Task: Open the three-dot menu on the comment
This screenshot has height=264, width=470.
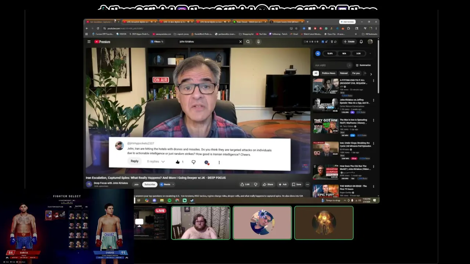Action: point(219,162)
